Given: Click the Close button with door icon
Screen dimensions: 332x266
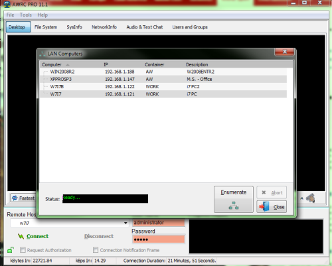Looking at the screenshot, I should point(272,207).
